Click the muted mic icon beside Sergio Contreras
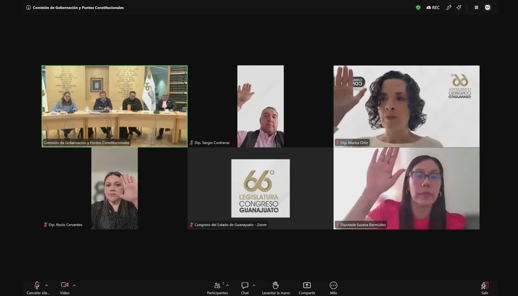Screen dimensions: 518x296 pos(191,143)
